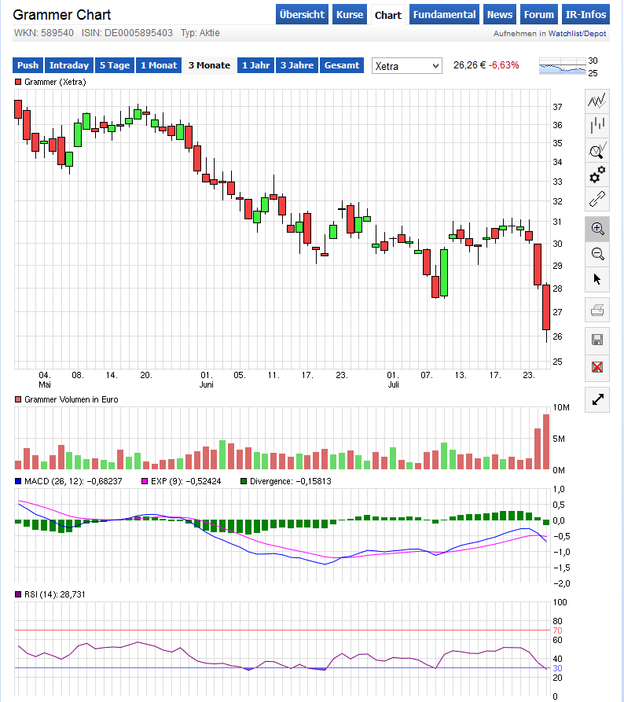The height and width of the screenshot is (702, 624).
Task: Click the WKN: 589540 text
Action: click(44, 33)
